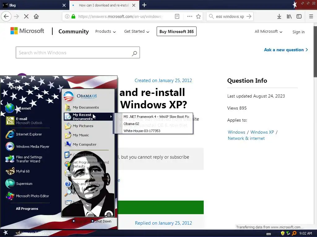Click the 'ess windows xp' search box
The image size is (317, 237).
230,16
